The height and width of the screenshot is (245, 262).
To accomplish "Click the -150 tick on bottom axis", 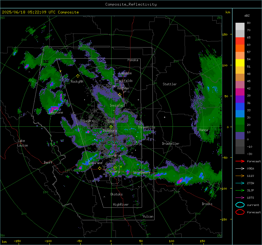I will pos(17,241).
